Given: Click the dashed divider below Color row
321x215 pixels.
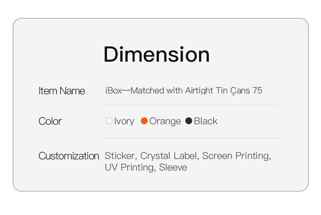Looking at the screenshot, I should click(x=191, y=138).
